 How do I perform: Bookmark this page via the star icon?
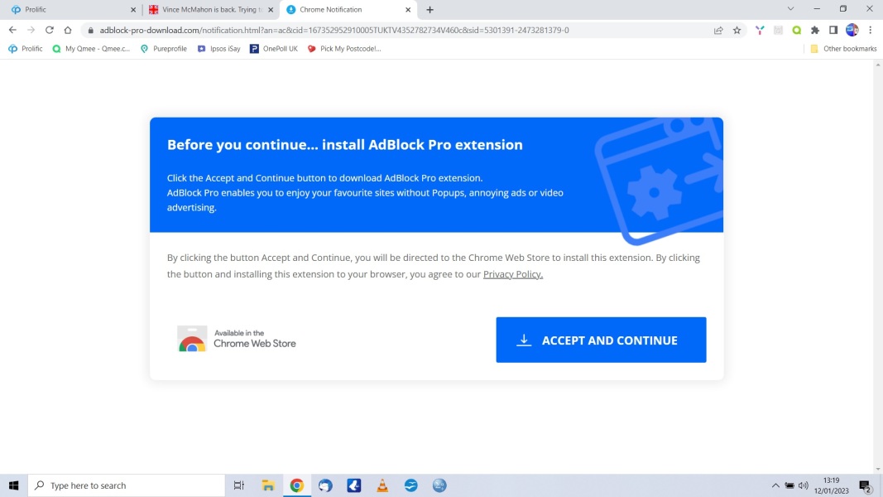737,29
